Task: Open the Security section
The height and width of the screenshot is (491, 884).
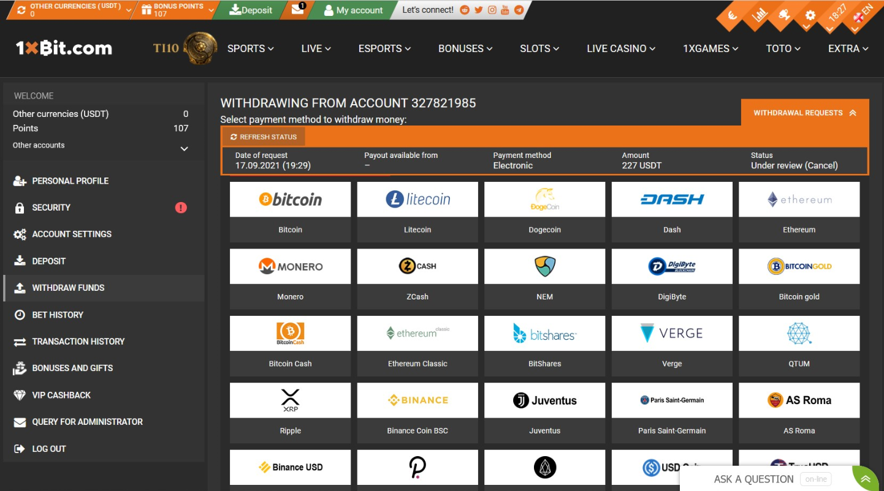Action: click(x=104, y=208)
